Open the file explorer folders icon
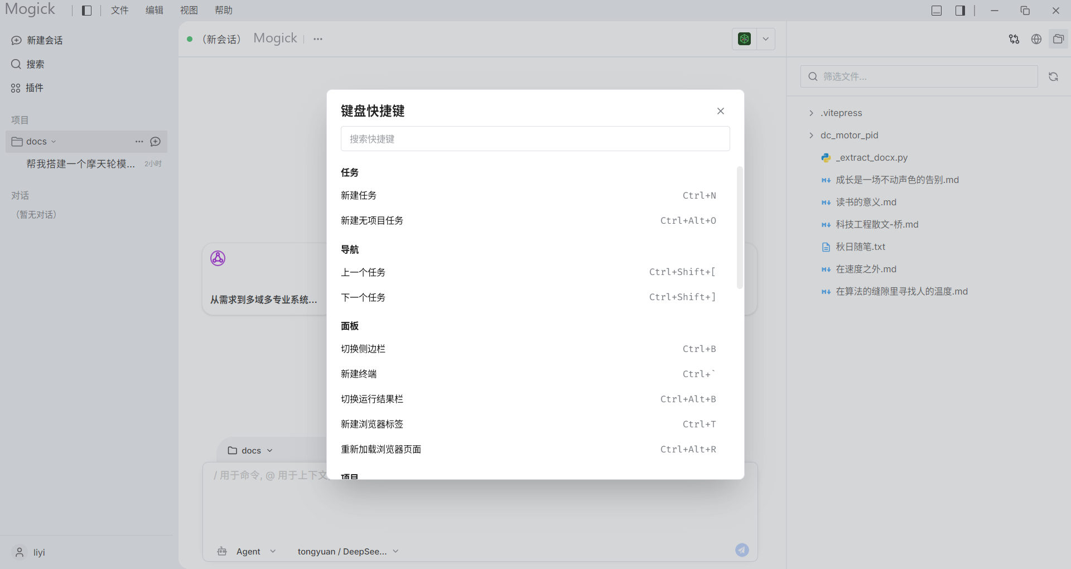The width and height of the screenshot is (1071, 569). 1058,39
